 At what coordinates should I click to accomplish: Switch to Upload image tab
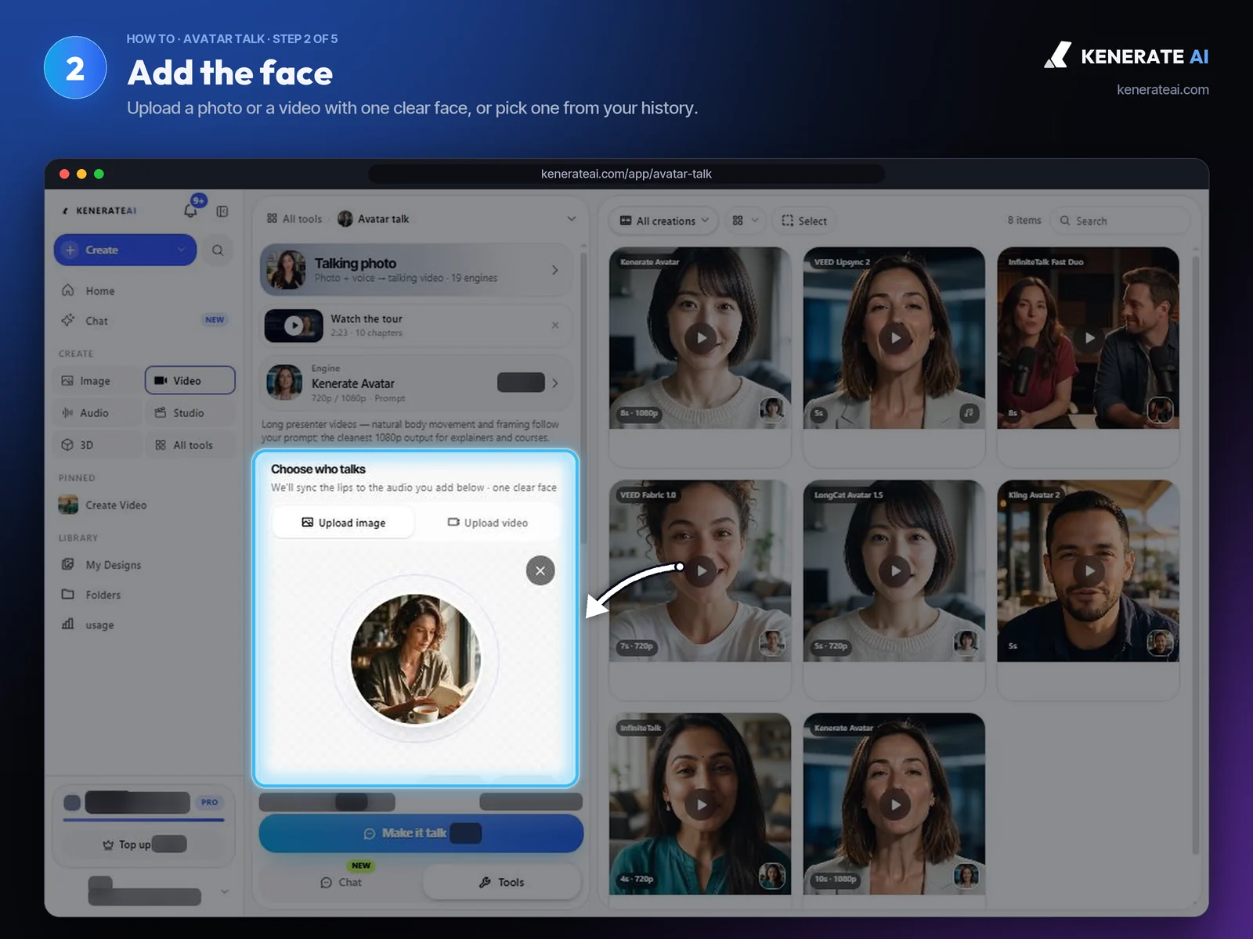click(x=343, y=523)
